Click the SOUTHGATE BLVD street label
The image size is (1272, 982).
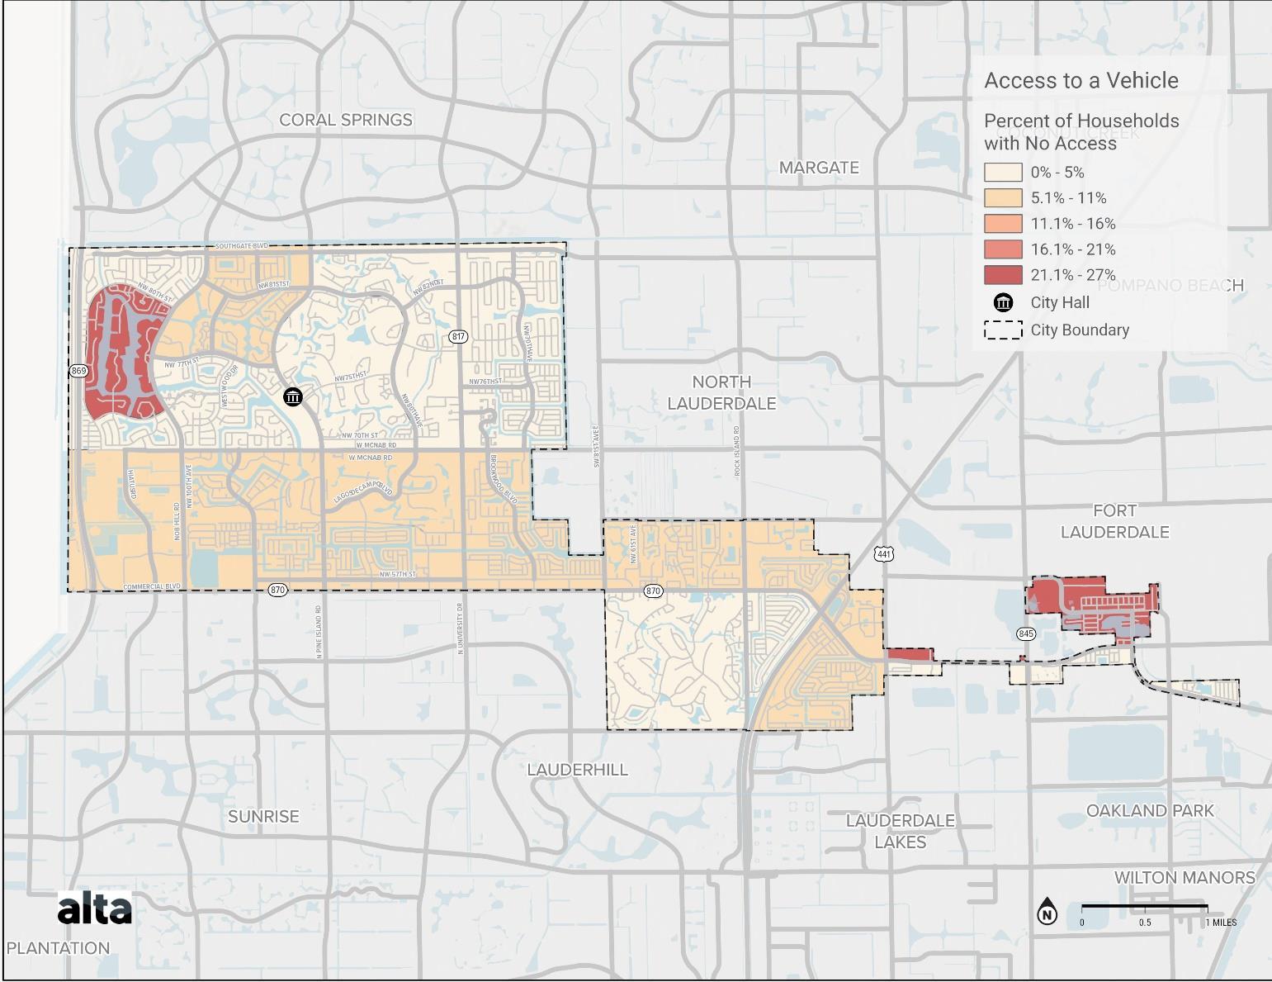pos(243,246)
